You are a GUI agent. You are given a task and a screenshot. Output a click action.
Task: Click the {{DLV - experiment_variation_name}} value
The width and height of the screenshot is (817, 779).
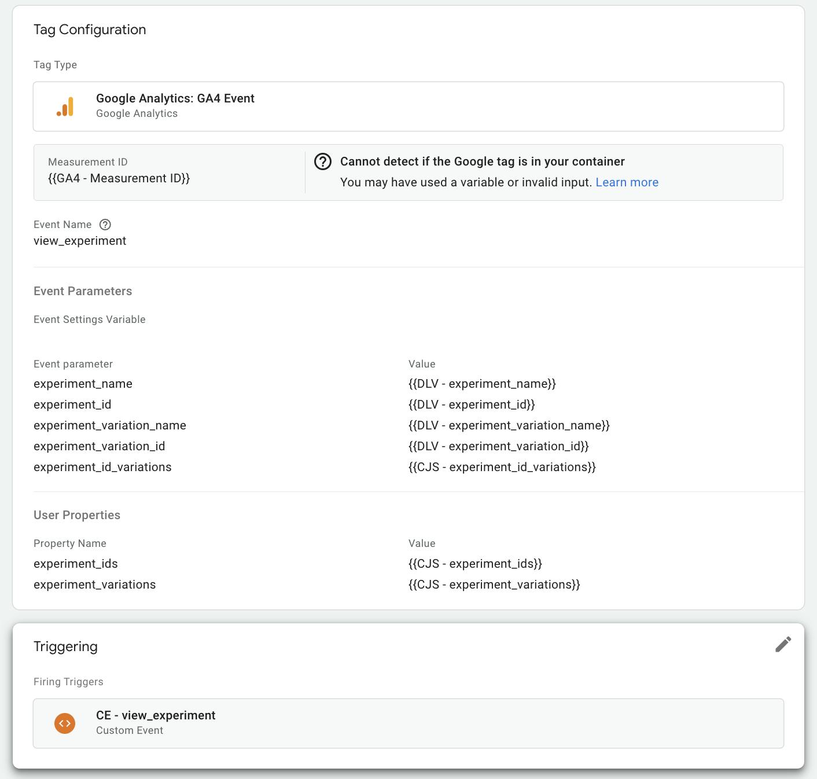click(x=509, y=425)
